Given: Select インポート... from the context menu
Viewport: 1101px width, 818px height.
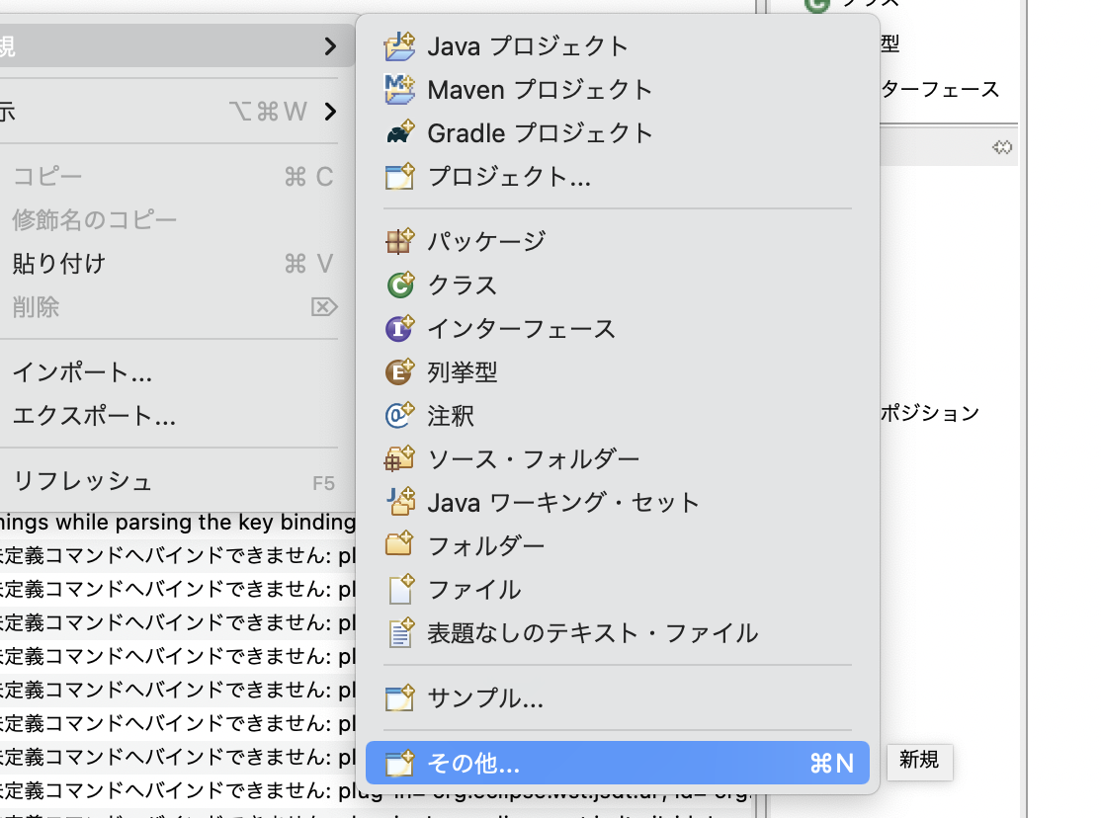Looking at the screenshot, I should tap(79, 372).
